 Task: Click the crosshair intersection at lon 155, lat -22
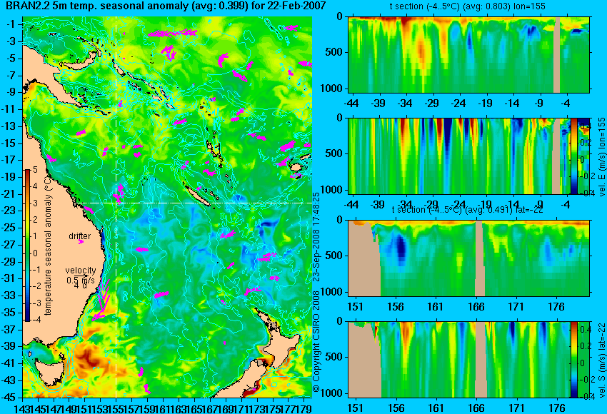116,203
